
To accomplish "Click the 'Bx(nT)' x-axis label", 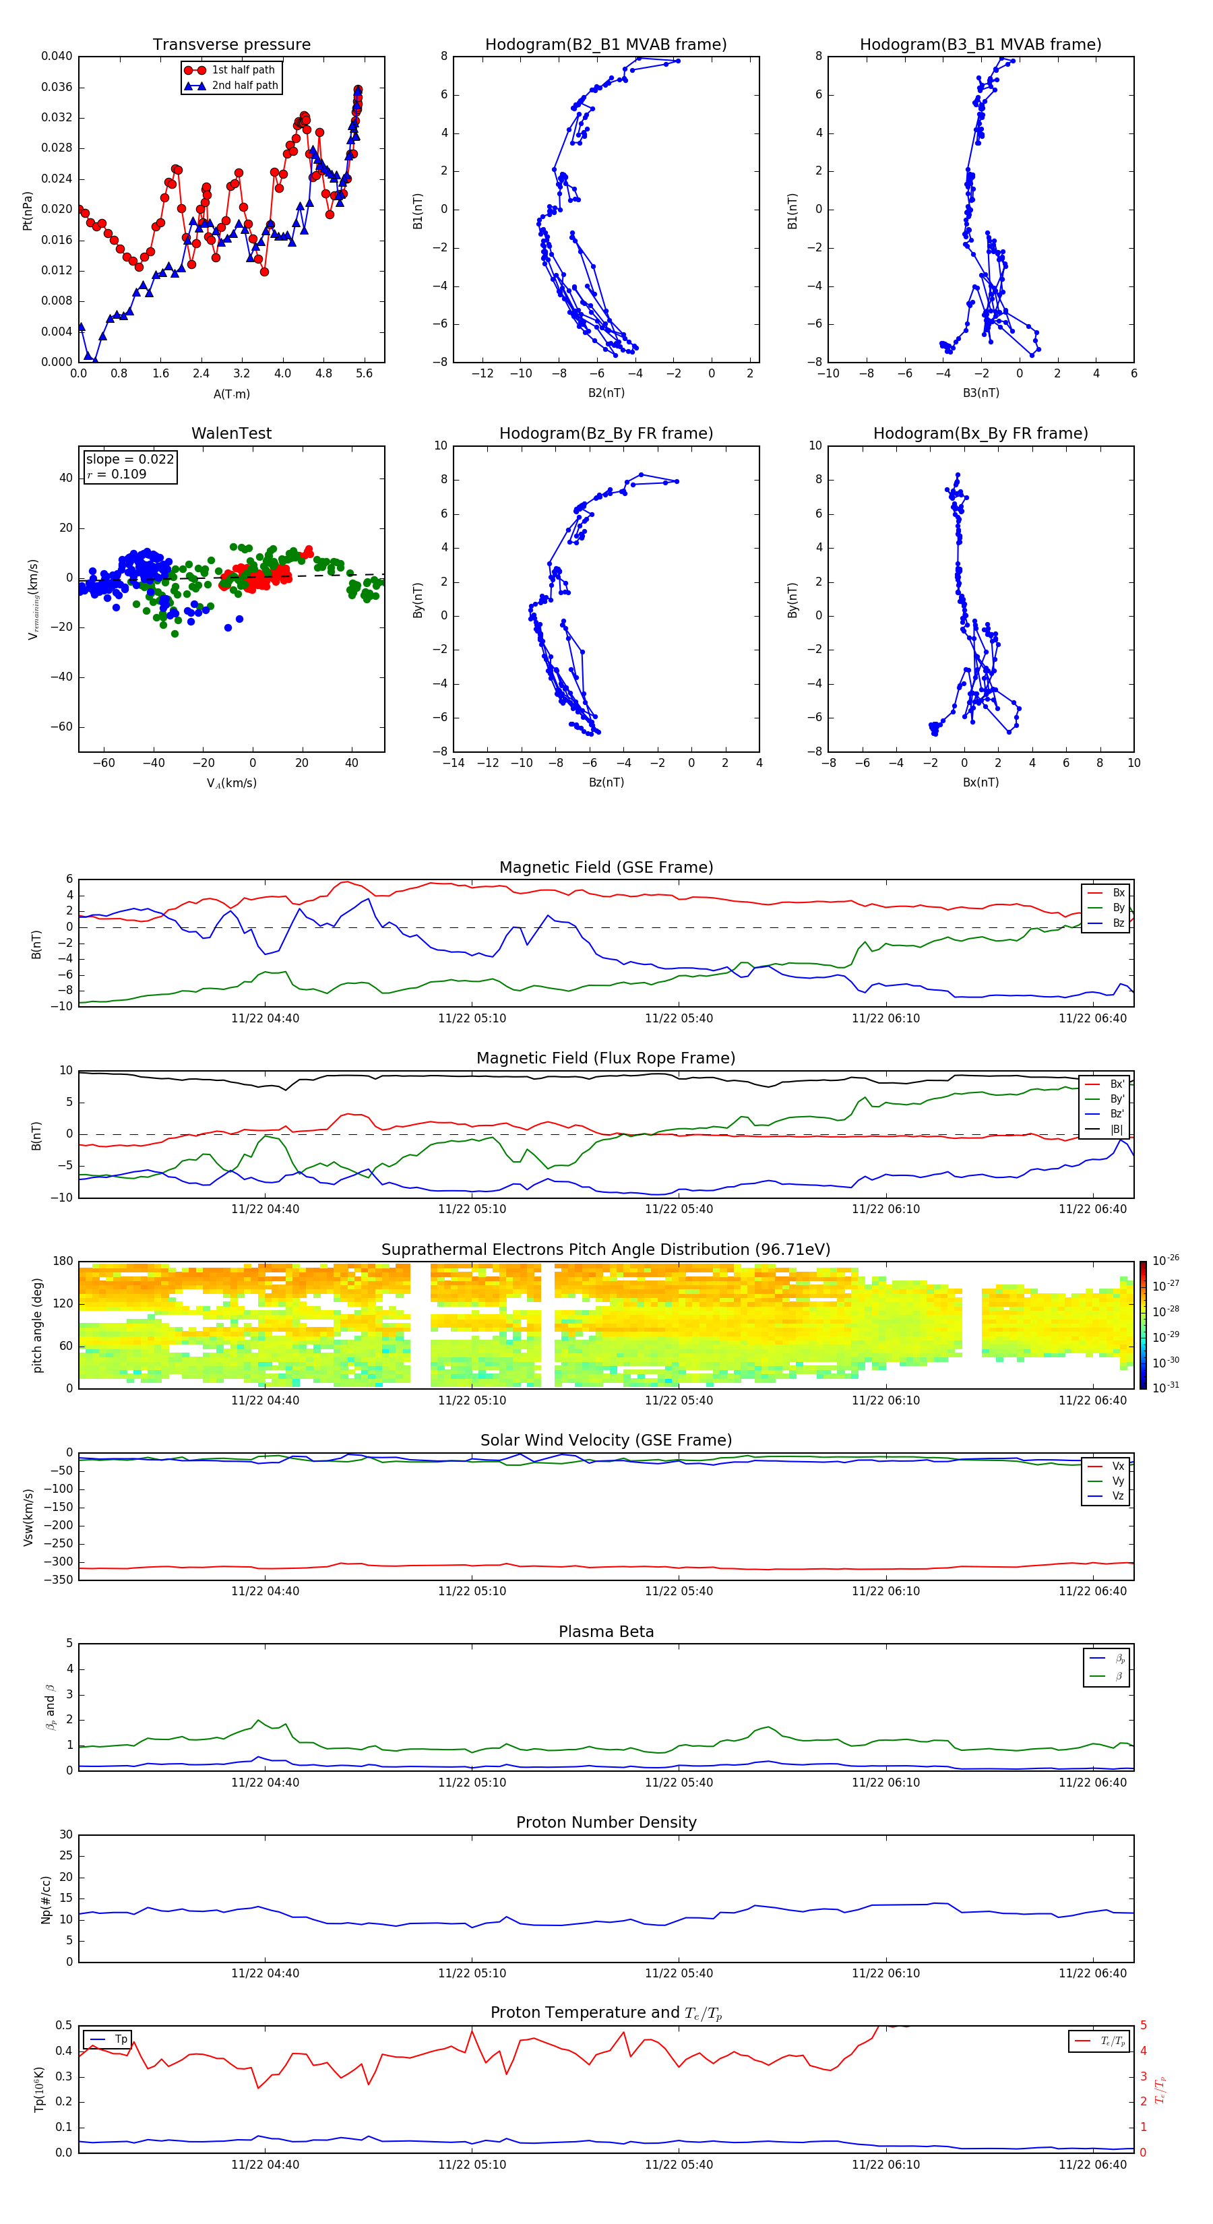I will tap(981, 782).
